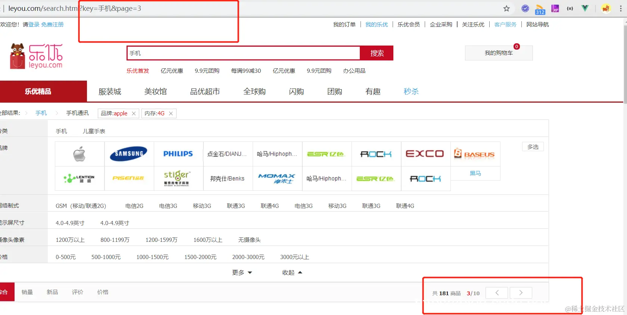Sort results by 新品
Viewport: 627px width, 315px height.
(52, 292)
